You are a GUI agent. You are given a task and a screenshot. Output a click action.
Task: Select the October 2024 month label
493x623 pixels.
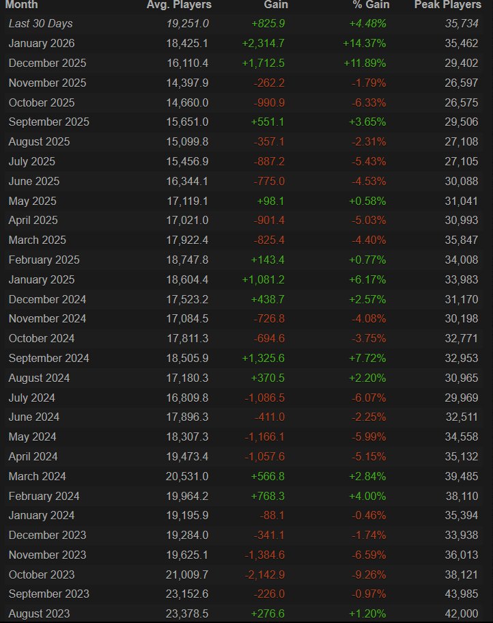click(42, 339)
